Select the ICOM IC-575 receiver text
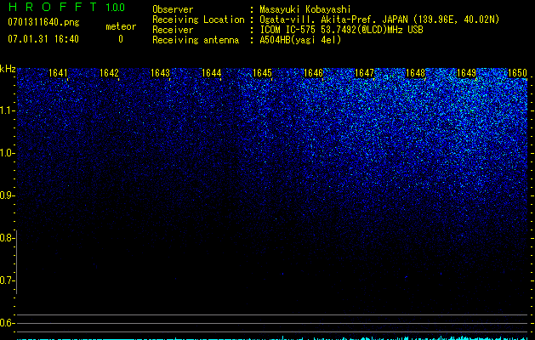Screen dimensions: 535x340 click(341, 30)
